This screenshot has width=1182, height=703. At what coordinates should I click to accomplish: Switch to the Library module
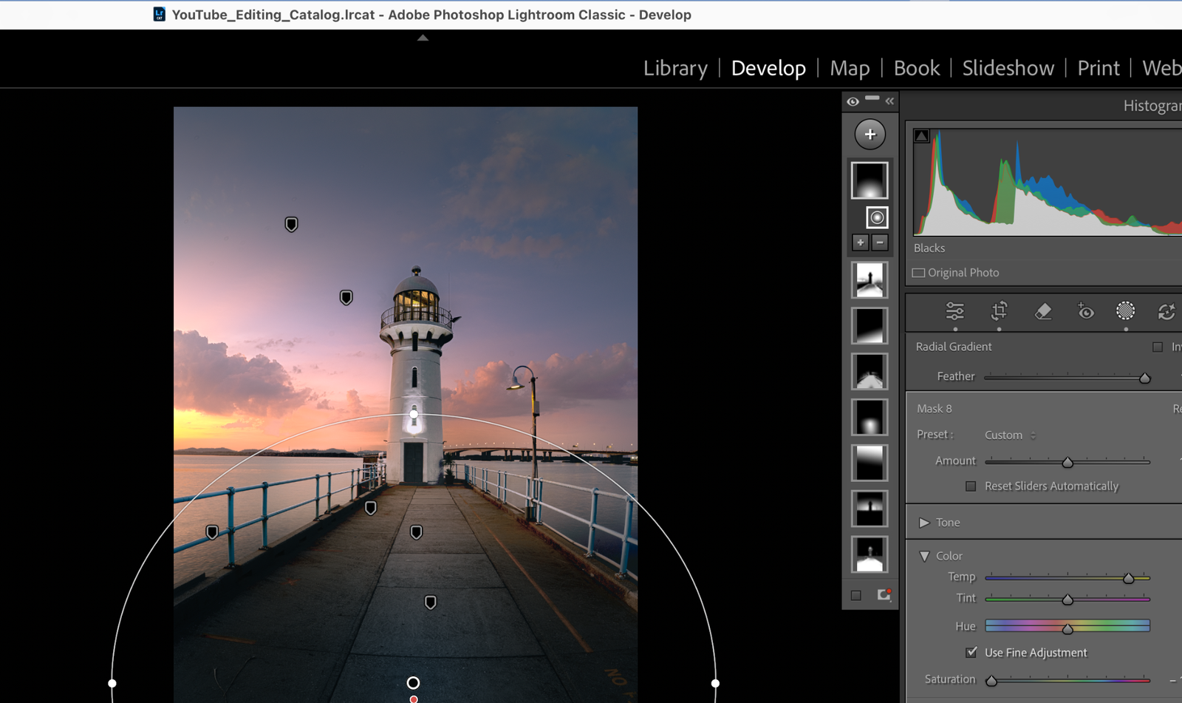675,68
